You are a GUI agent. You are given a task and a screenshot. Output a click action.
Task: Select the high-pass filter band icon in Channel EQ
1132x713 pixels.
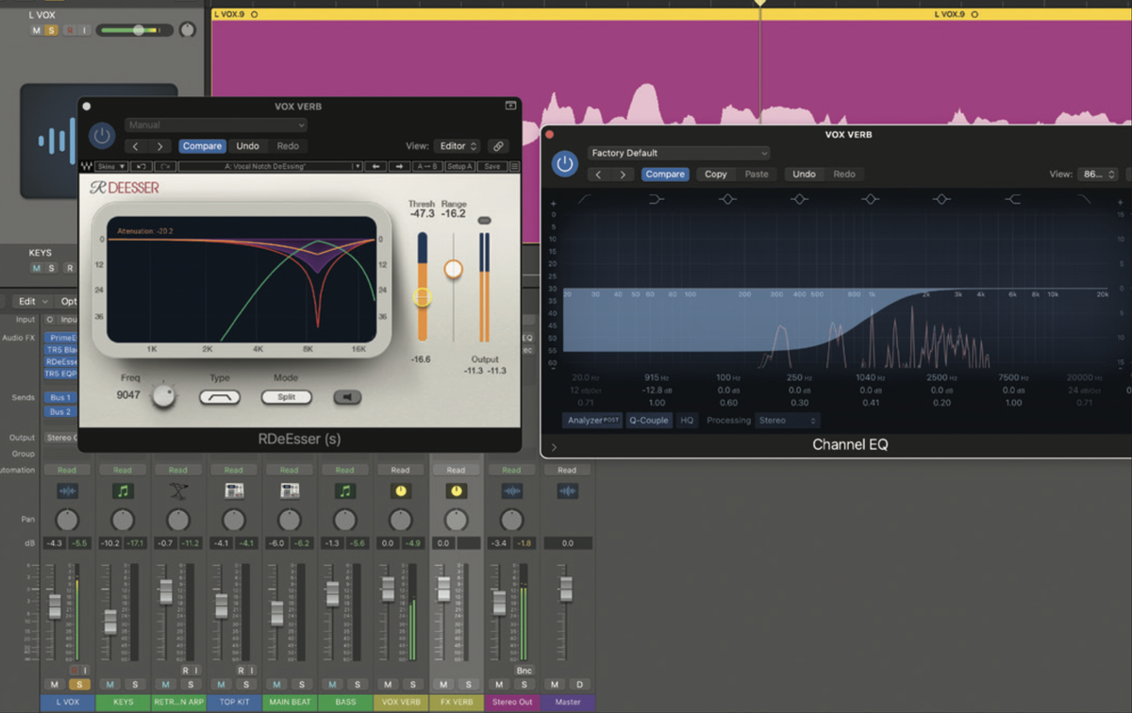pyautogui.click(x=584, y=199)
